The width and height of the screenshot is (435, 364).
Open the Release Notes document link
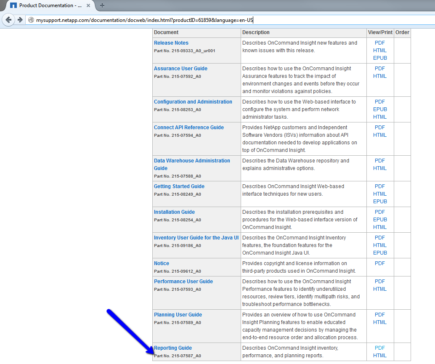[x=171, y=43]
